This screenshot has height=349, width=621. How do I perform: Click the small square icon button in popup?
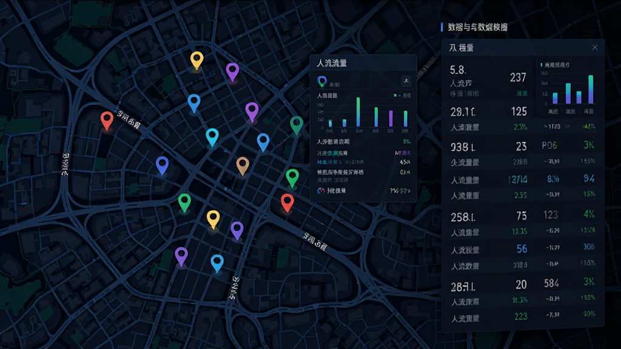coord(406,81)
